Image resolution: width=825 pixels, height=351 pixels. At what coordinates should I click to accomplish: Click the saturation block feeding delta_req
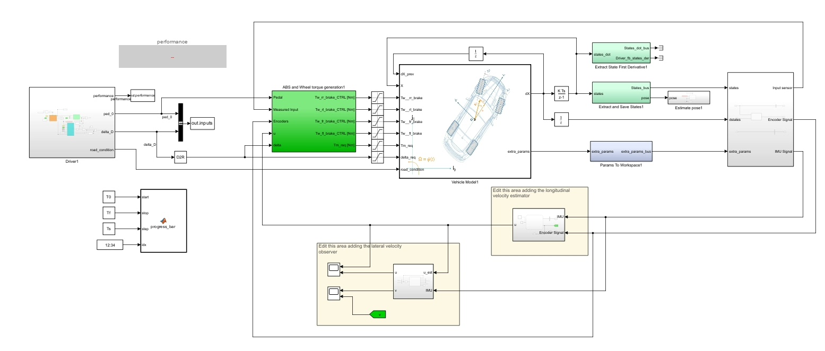point(378,157)
